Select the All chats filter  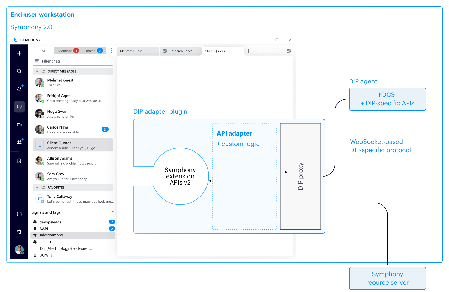(43, 51)
